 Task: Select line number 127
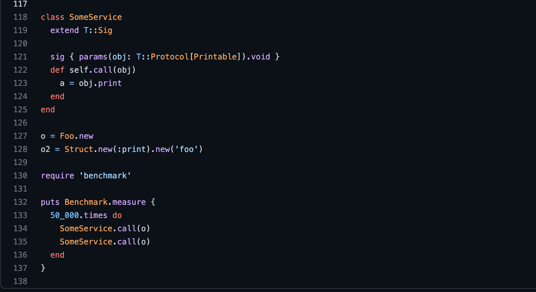click(20, 136)
